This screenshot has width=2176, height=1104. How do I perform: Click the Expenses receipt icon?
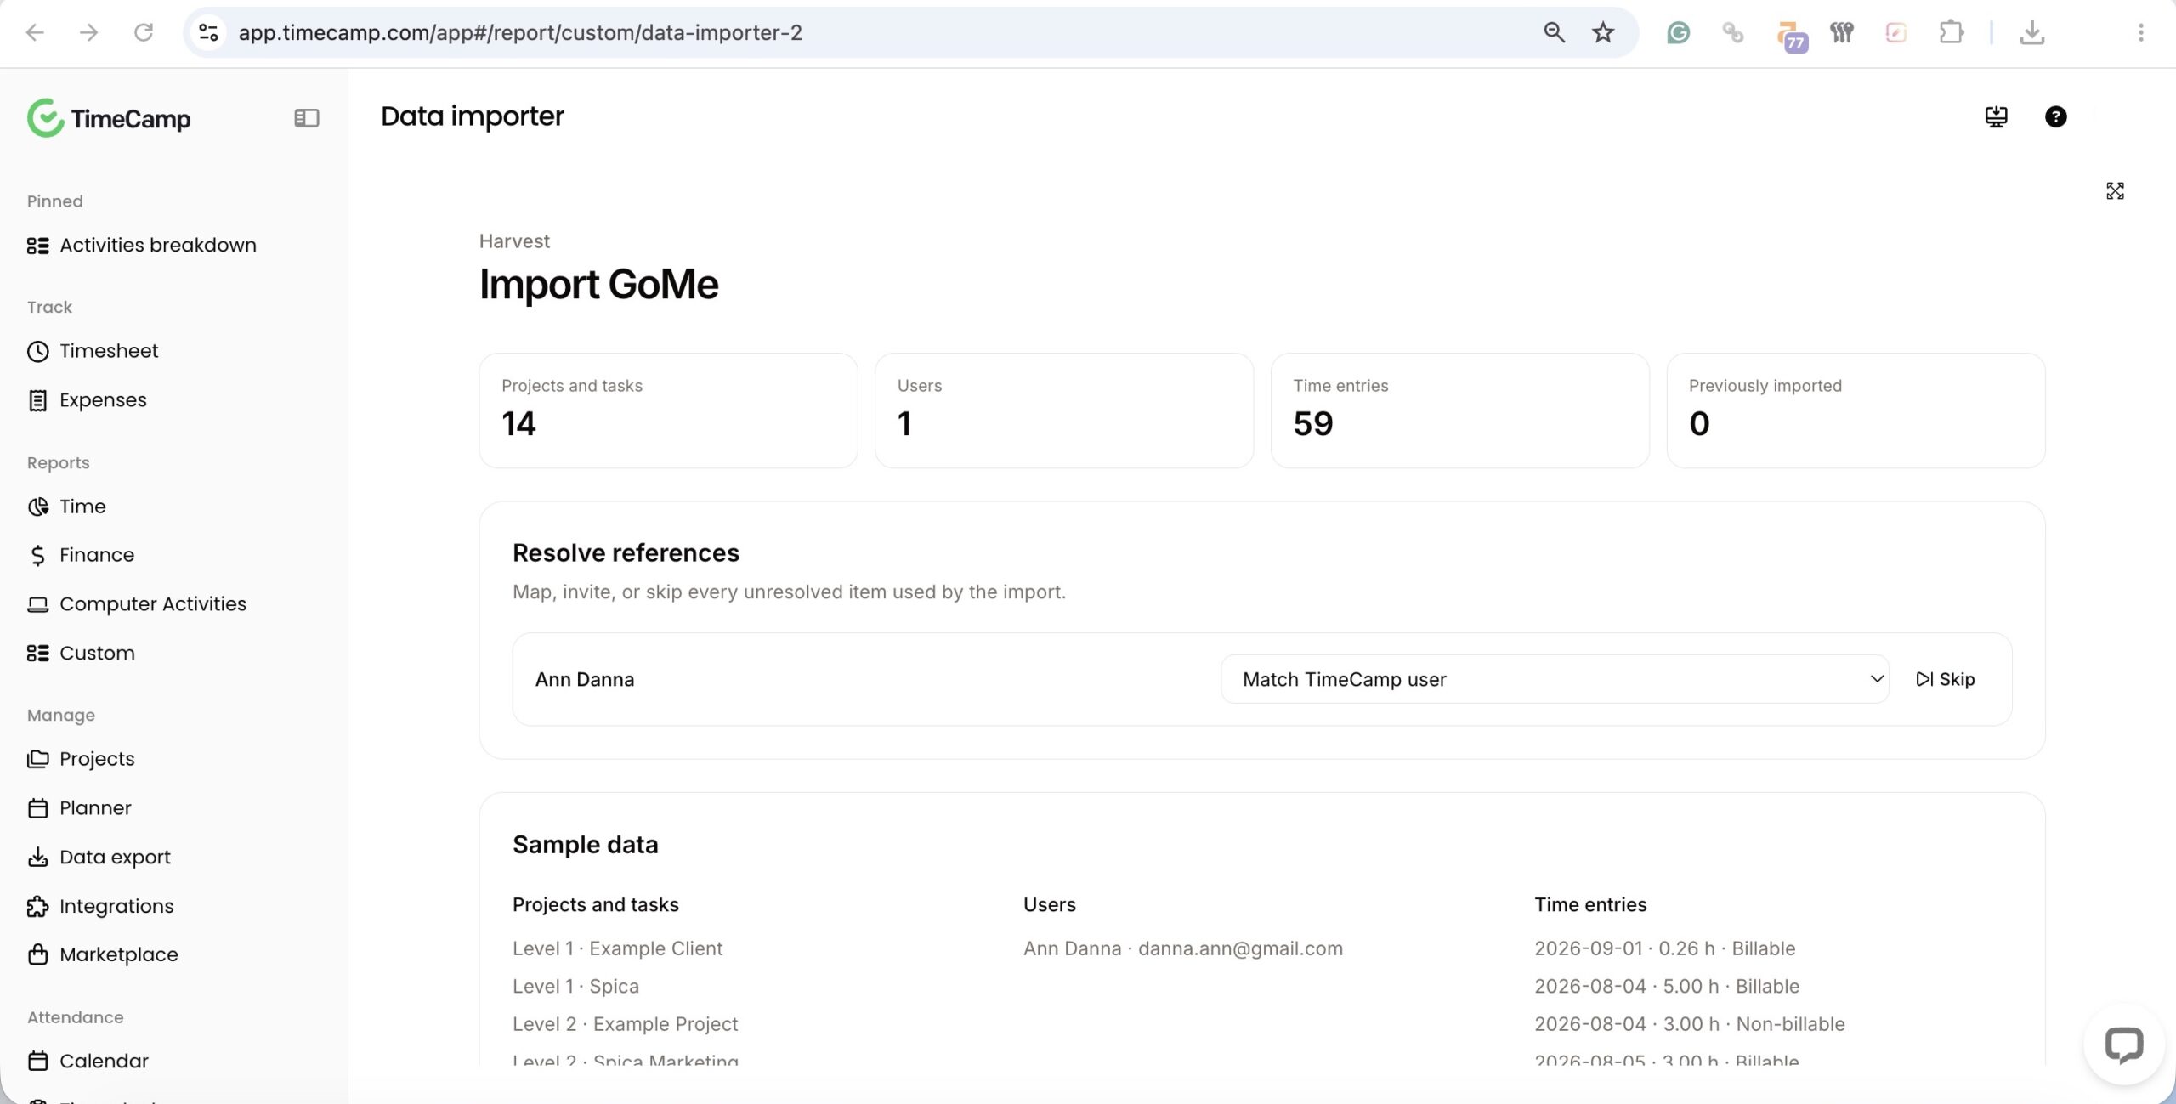coord(37,400)
